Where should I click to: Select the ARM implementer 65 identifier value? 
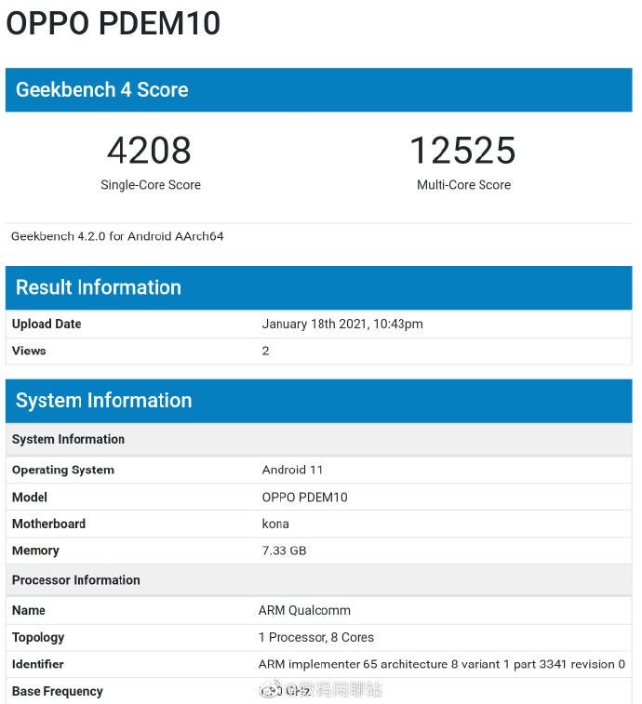point(442,664)
